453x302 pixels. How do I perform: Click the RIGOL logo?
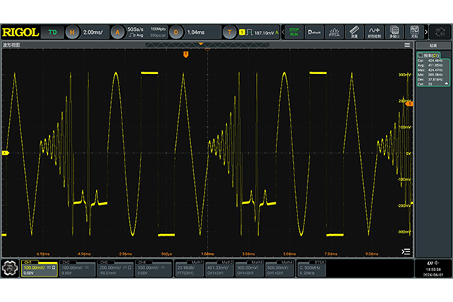20,32
